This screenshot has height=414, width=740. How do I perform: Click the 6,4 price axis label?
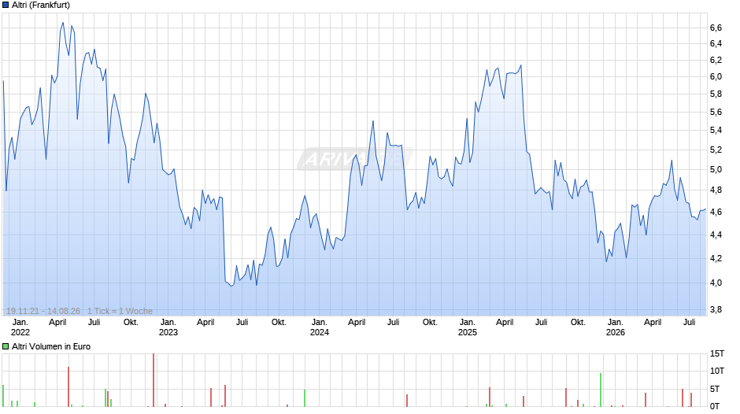716,43
